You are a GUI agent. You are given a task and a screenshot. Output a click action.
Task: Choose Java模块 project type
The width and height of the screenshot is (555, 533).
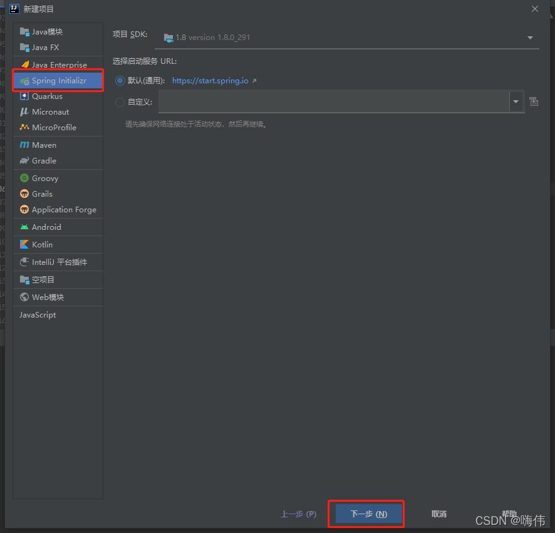[58, 32]
